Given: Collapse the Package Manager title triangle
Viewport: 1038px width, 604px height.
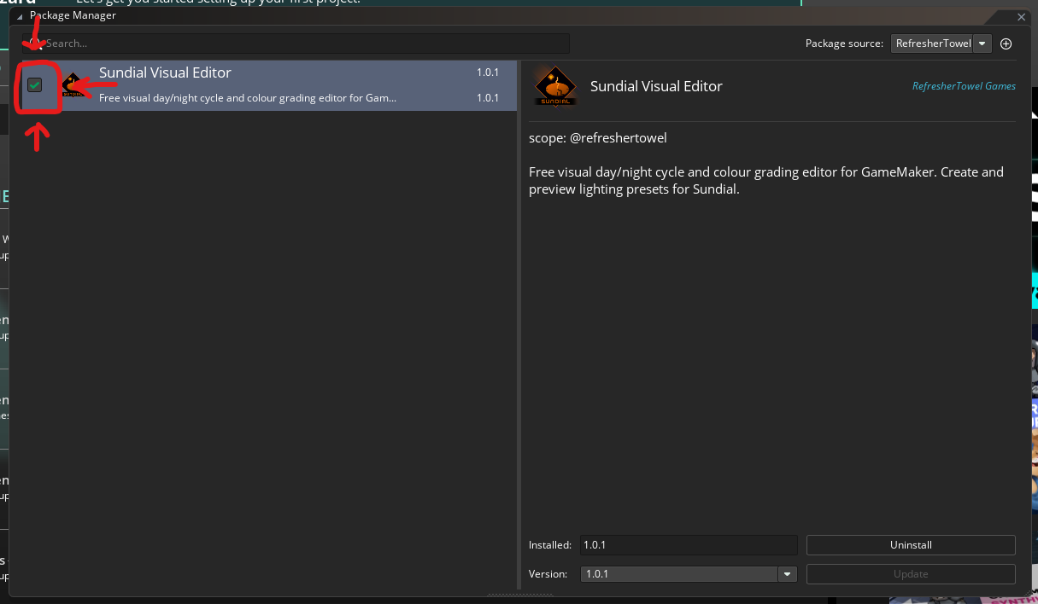Looking at the screenshot, I should 20,16.
